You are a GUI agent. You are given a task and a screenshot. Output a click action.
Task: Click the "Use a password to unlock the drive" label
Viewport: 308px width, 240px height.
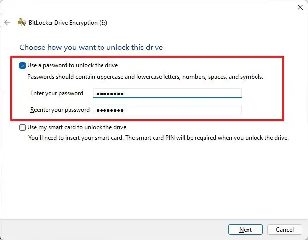(x=73, y=65)
